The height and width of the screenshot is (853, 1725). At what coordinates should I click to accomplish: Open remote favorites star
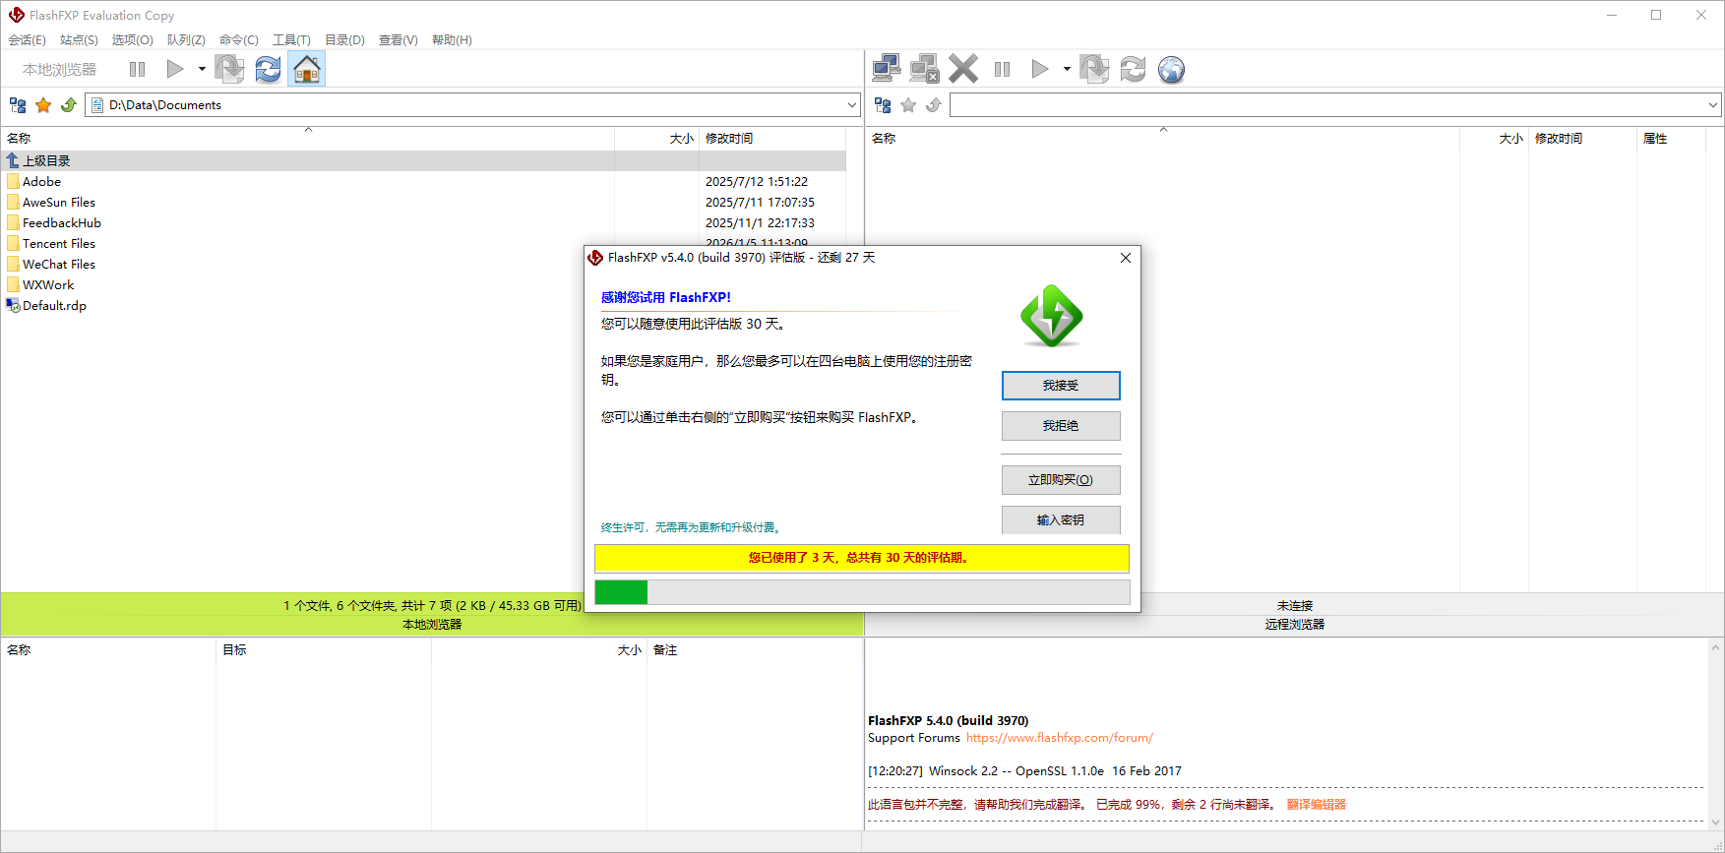click(908, 104)
